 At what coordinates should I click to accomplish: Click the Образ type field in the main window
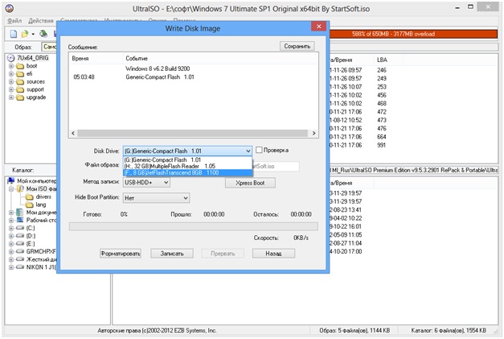49,47
